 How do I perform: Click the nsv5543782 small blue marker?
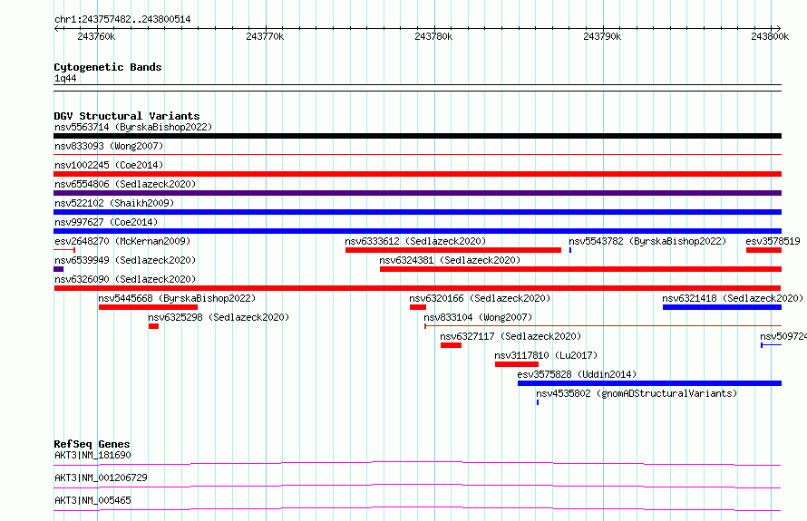point(570,250)
